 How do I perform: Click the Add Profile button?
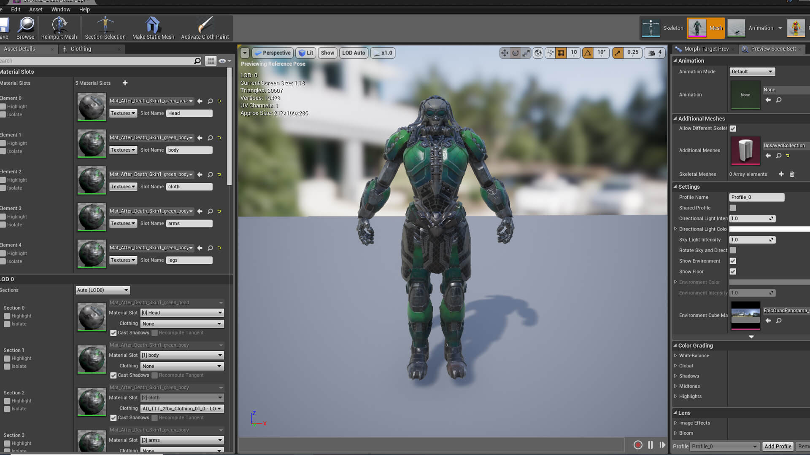tap(778, 446)
